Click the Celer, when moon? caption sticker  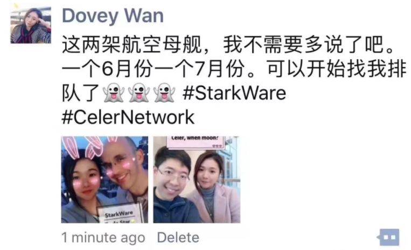(196, 142)
